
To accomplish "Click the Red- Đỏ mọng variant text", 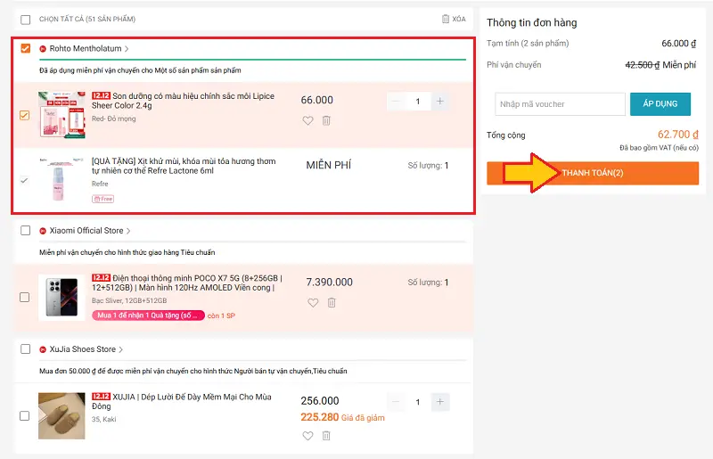I will point(114,119).
